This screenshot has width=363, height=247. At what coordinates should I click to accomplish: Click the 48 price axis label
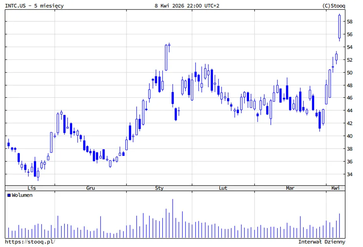click(350, 85)
